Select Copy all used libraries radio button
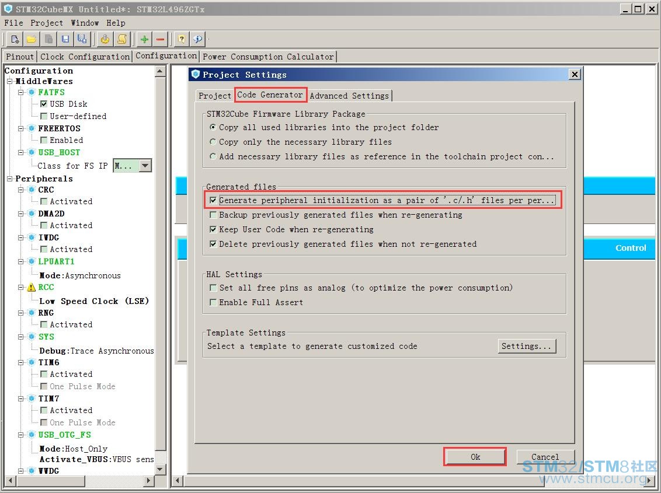The height and width of the screenshot is (493, 661). click(x=213, y=127)
